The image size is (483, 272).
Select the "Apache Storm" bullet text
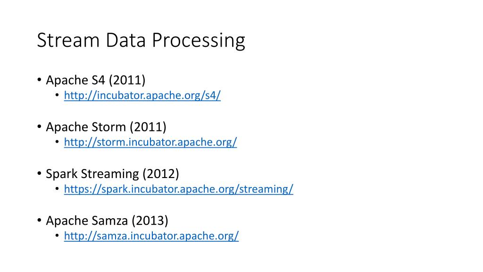coord(86,127)
